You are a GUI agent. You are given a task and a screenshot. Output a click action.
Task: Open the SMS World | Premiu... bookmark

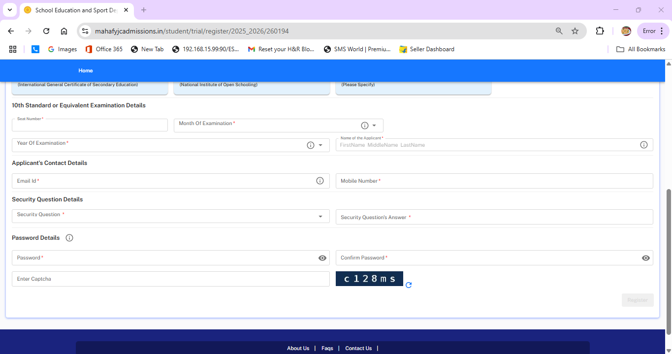point(357,49)
